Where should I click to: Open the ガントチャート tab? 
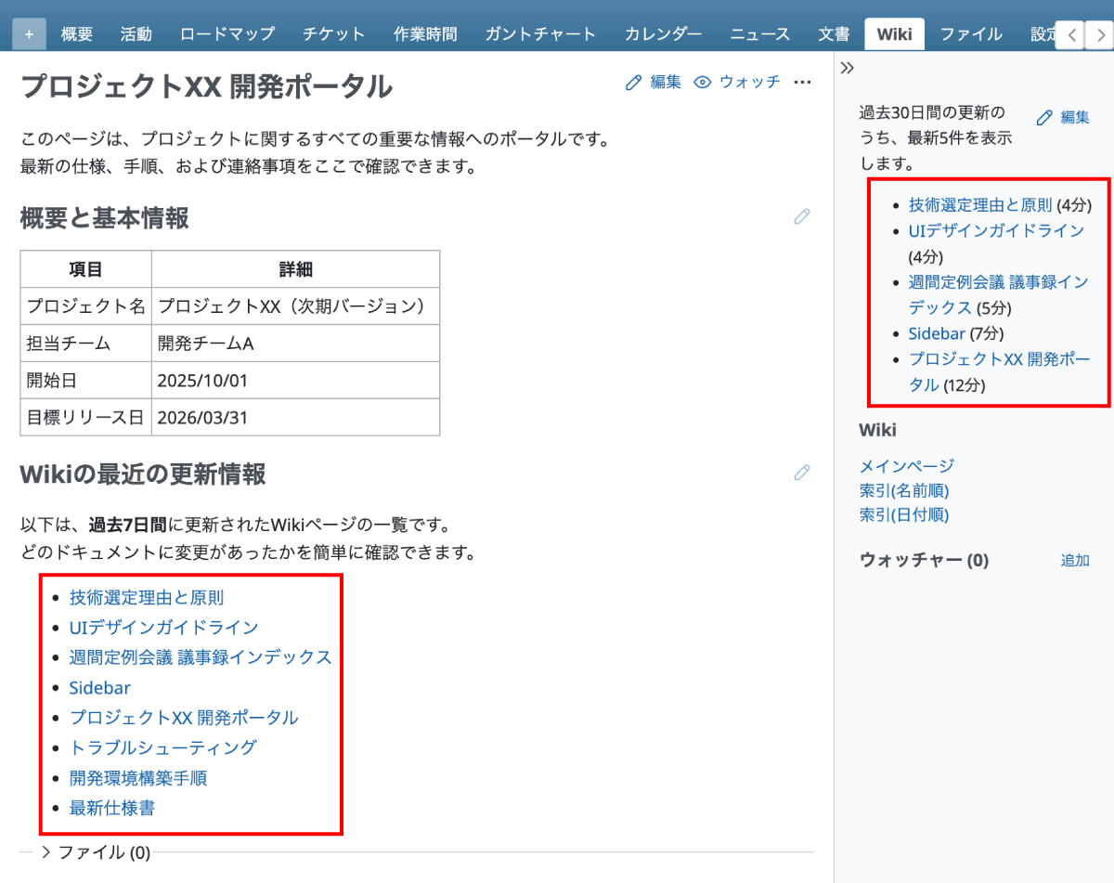tap(540, 34)
